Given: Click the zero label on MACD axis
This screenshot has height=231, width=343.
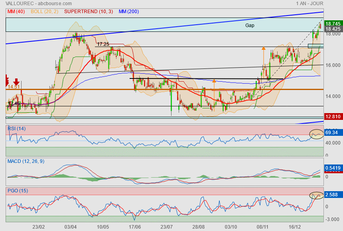Looking at the screenshot, I should click(327, 176).
